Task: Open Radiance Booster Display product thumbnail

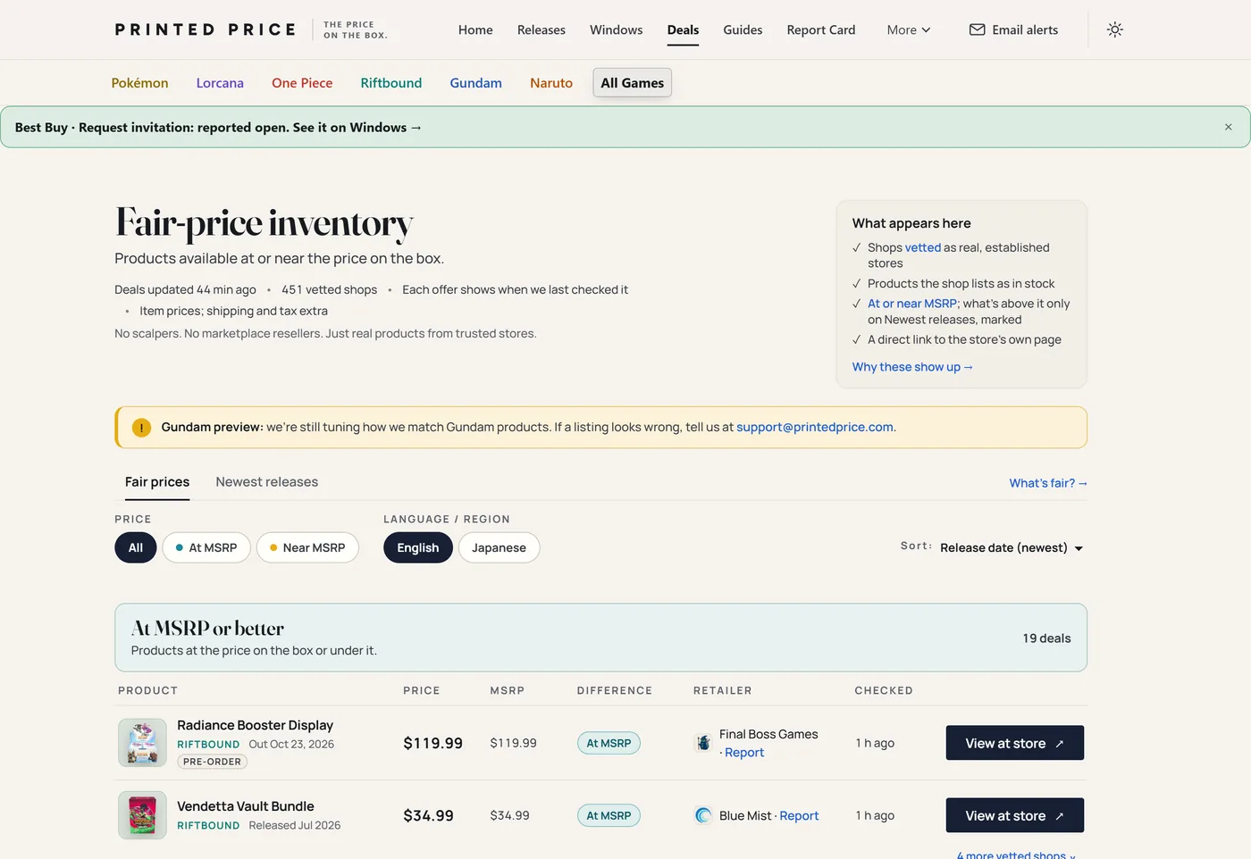Action: coord(142,743)
